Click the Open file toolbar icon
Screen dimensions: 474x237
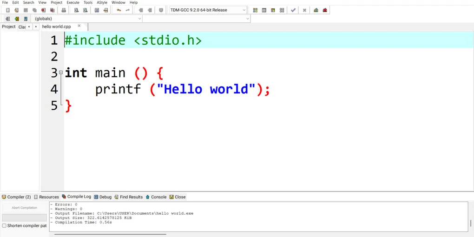[17, 10]
